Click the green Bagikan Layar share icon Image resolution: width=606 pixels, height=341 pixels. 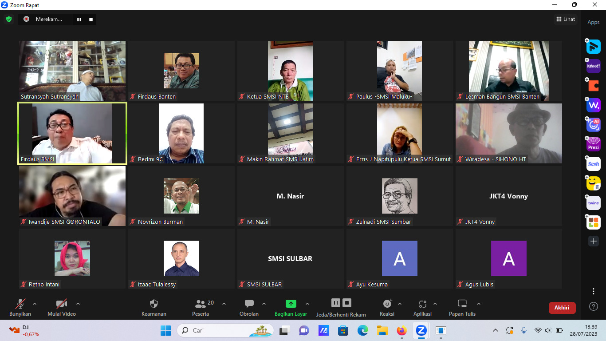pyautogui.click(x=291, y=304)
